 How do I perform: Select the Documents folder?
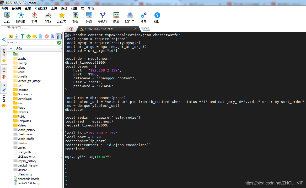pyautogui.click(x=23, y=94)
